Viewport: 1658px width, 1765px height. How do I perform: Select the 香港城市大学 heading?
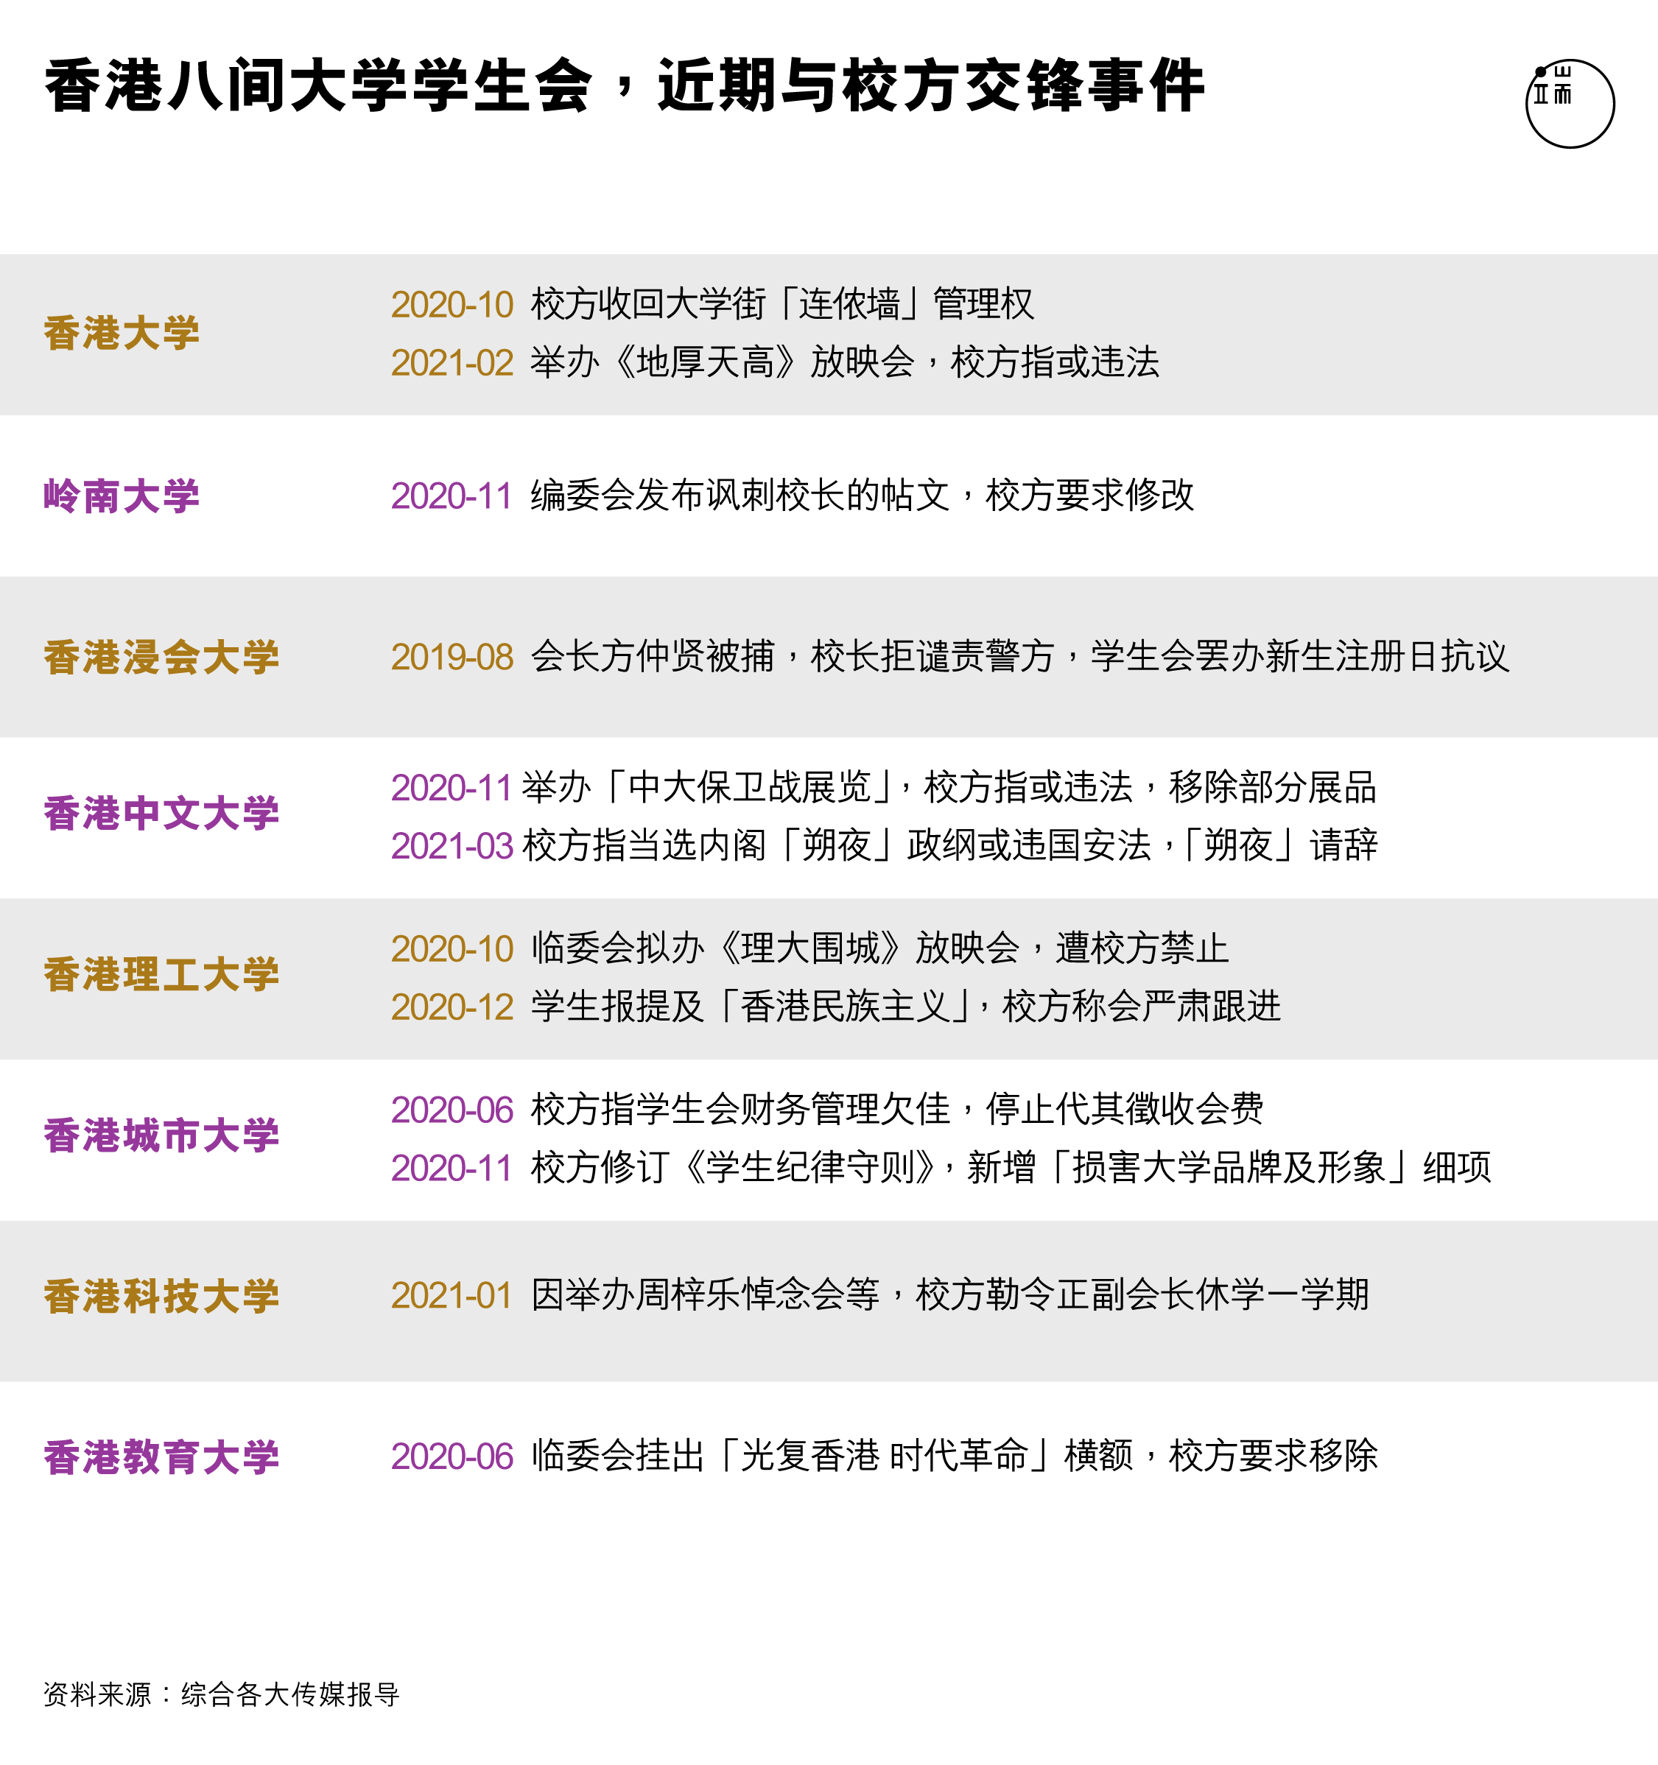pyautogui.click(x=161, y=1135)
